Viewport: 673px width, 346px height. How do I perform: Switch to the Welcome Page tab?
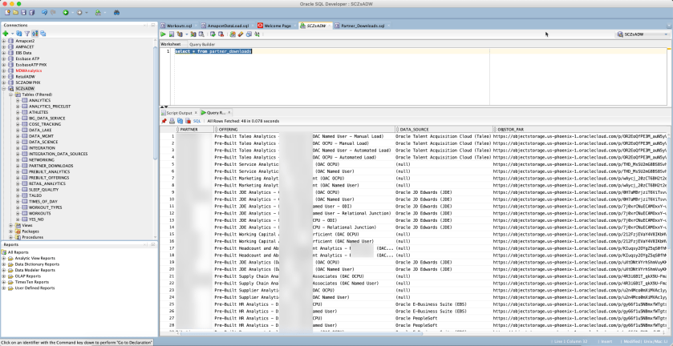[x=278, y=26]
